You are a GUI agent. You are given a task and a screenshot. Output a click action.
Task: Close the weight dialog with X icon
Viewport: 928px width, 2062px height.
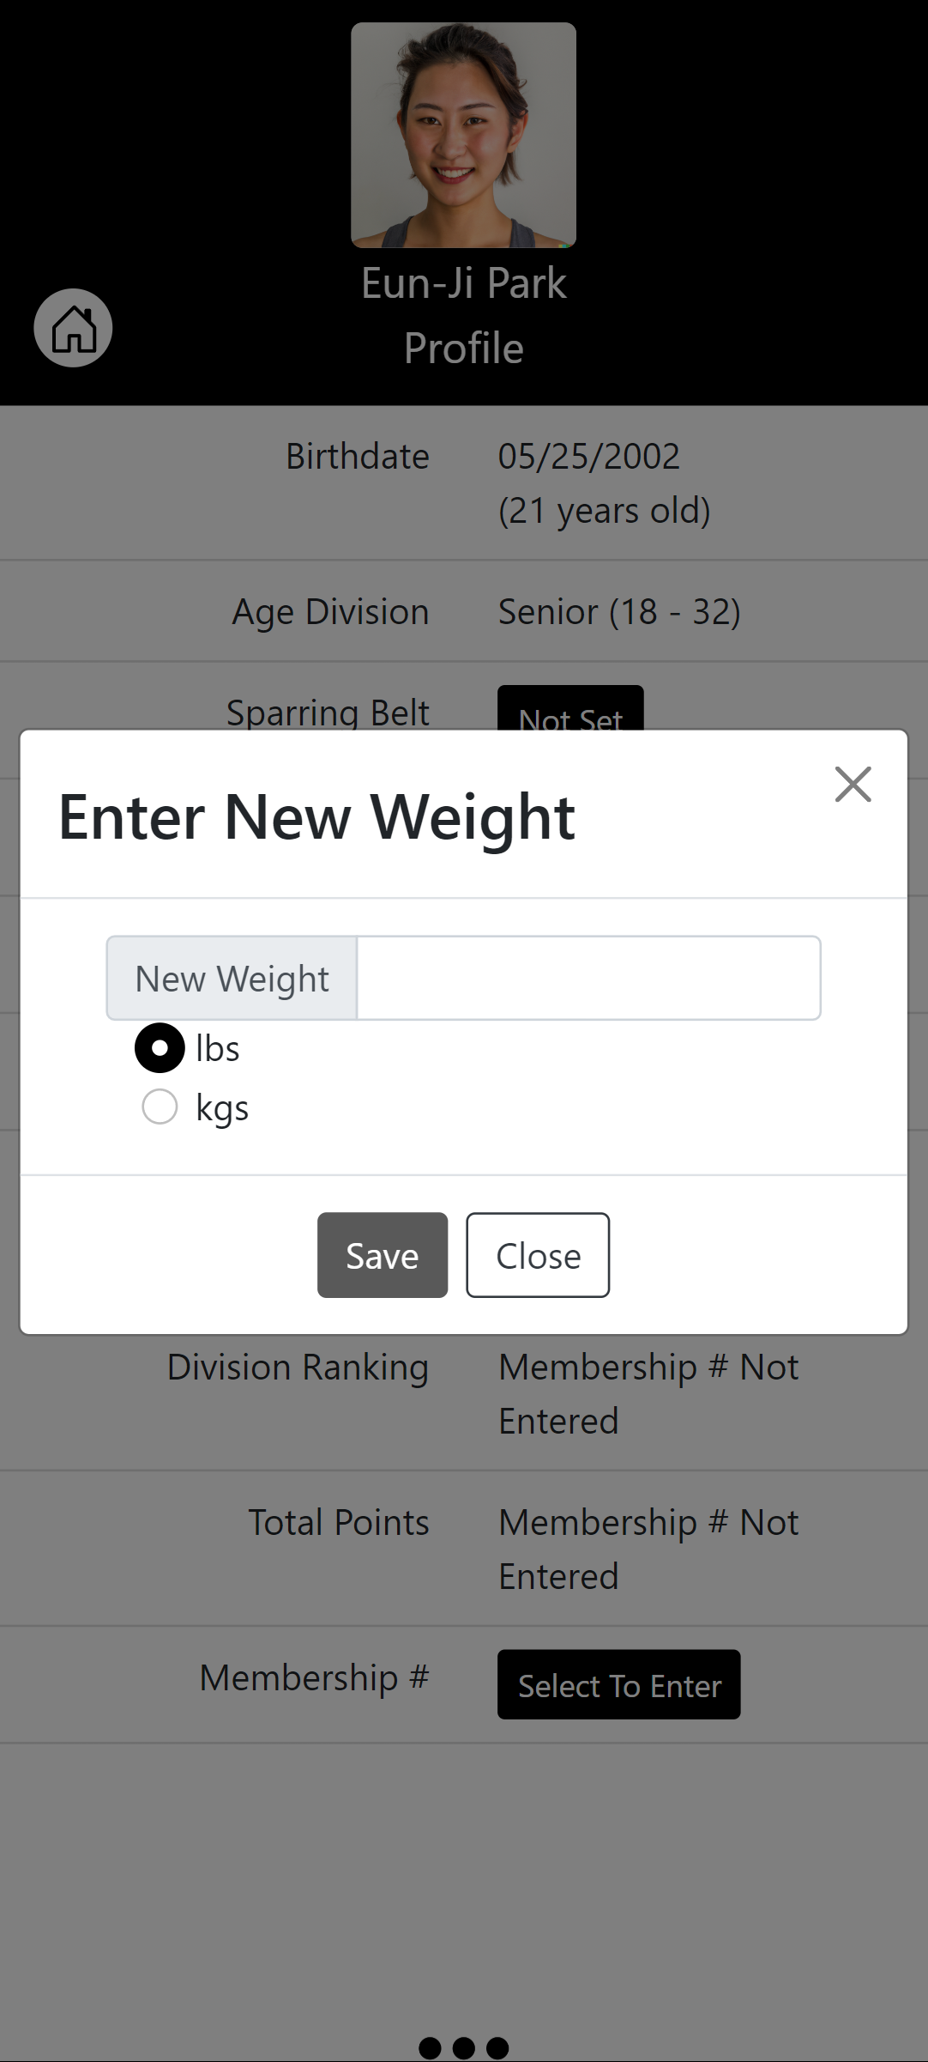(853, 785)
